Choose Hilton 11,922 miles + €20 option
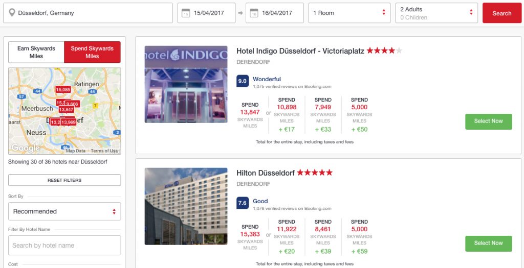This screenshot has height=268, width=524. [x=287, y=237]
